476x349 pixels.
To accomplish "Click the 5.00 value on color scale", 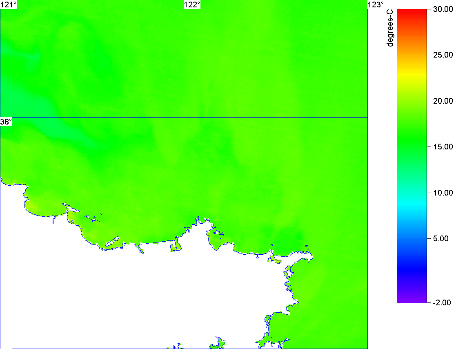I will (441, 238).
